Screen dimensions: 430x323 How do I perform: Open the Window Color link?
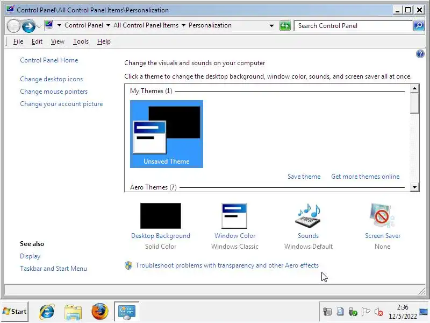235,236
